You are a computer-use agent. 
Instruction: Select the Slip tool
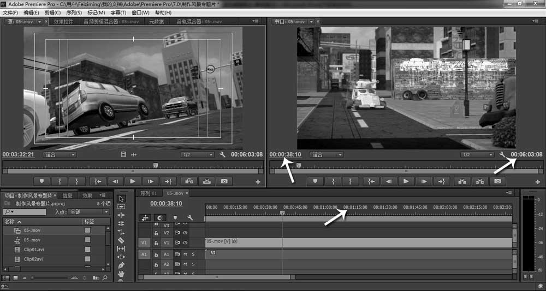click(121, 248)
